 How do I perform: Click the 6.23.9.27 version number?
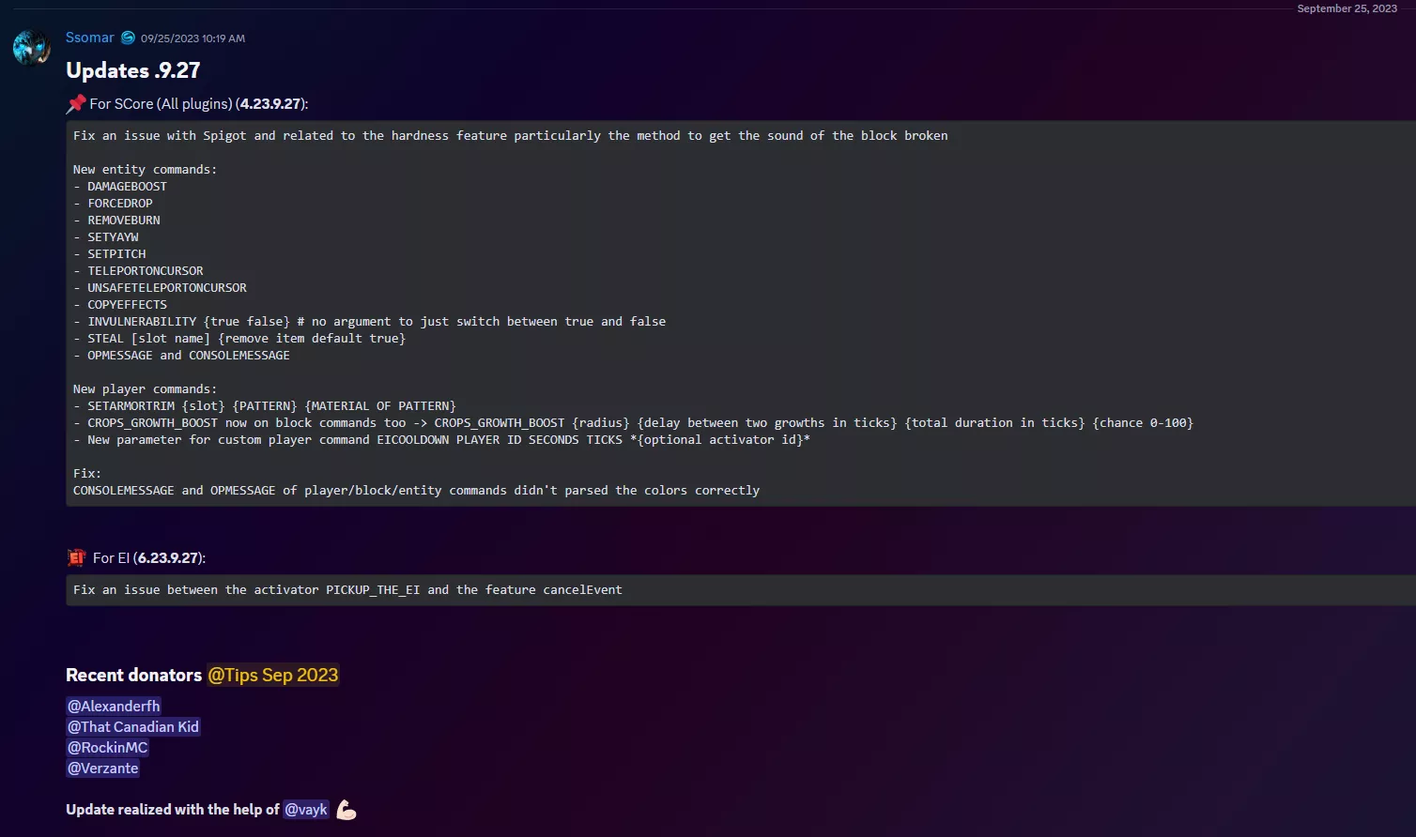[168, 557]
